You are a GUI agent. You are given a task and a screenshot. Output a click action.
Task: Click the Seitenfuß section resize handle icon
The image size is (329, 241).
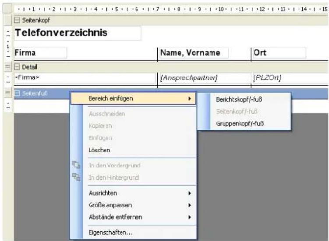click(7, 92)
